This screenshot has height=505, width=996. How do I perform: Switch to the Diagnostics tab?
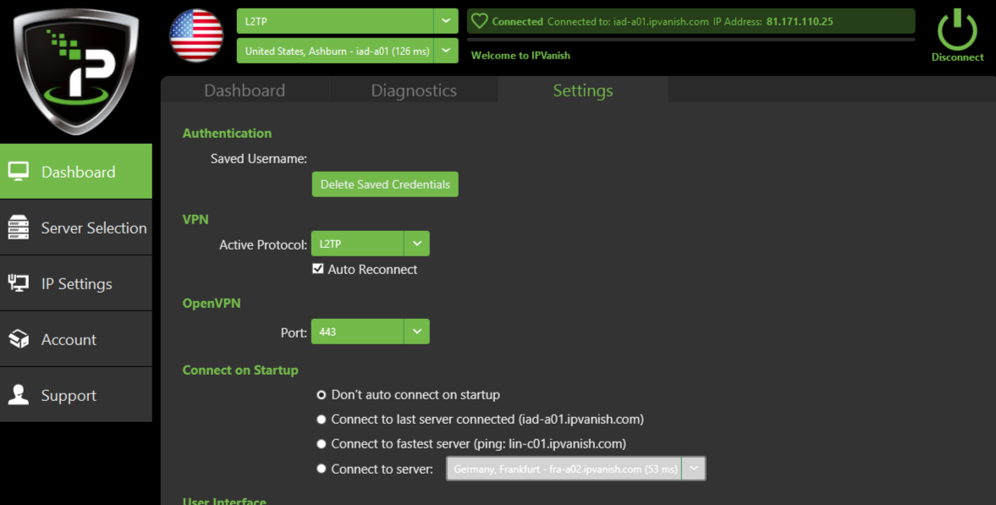point(414,91)
